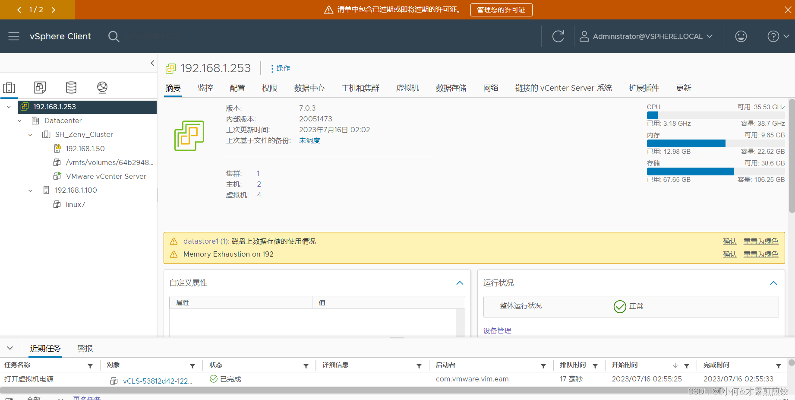
Task: Filter the 状态 column
Action: tap(306, 366)
